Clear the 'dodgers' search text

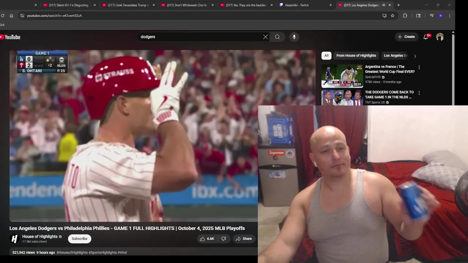[265, 37]
